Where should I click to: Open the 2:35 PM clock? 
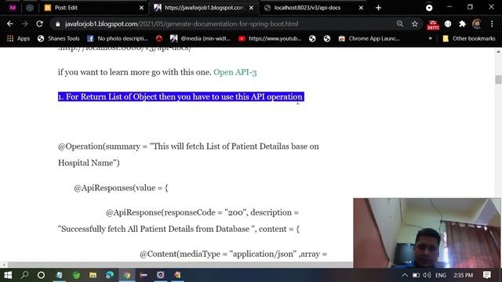(463, 275)
